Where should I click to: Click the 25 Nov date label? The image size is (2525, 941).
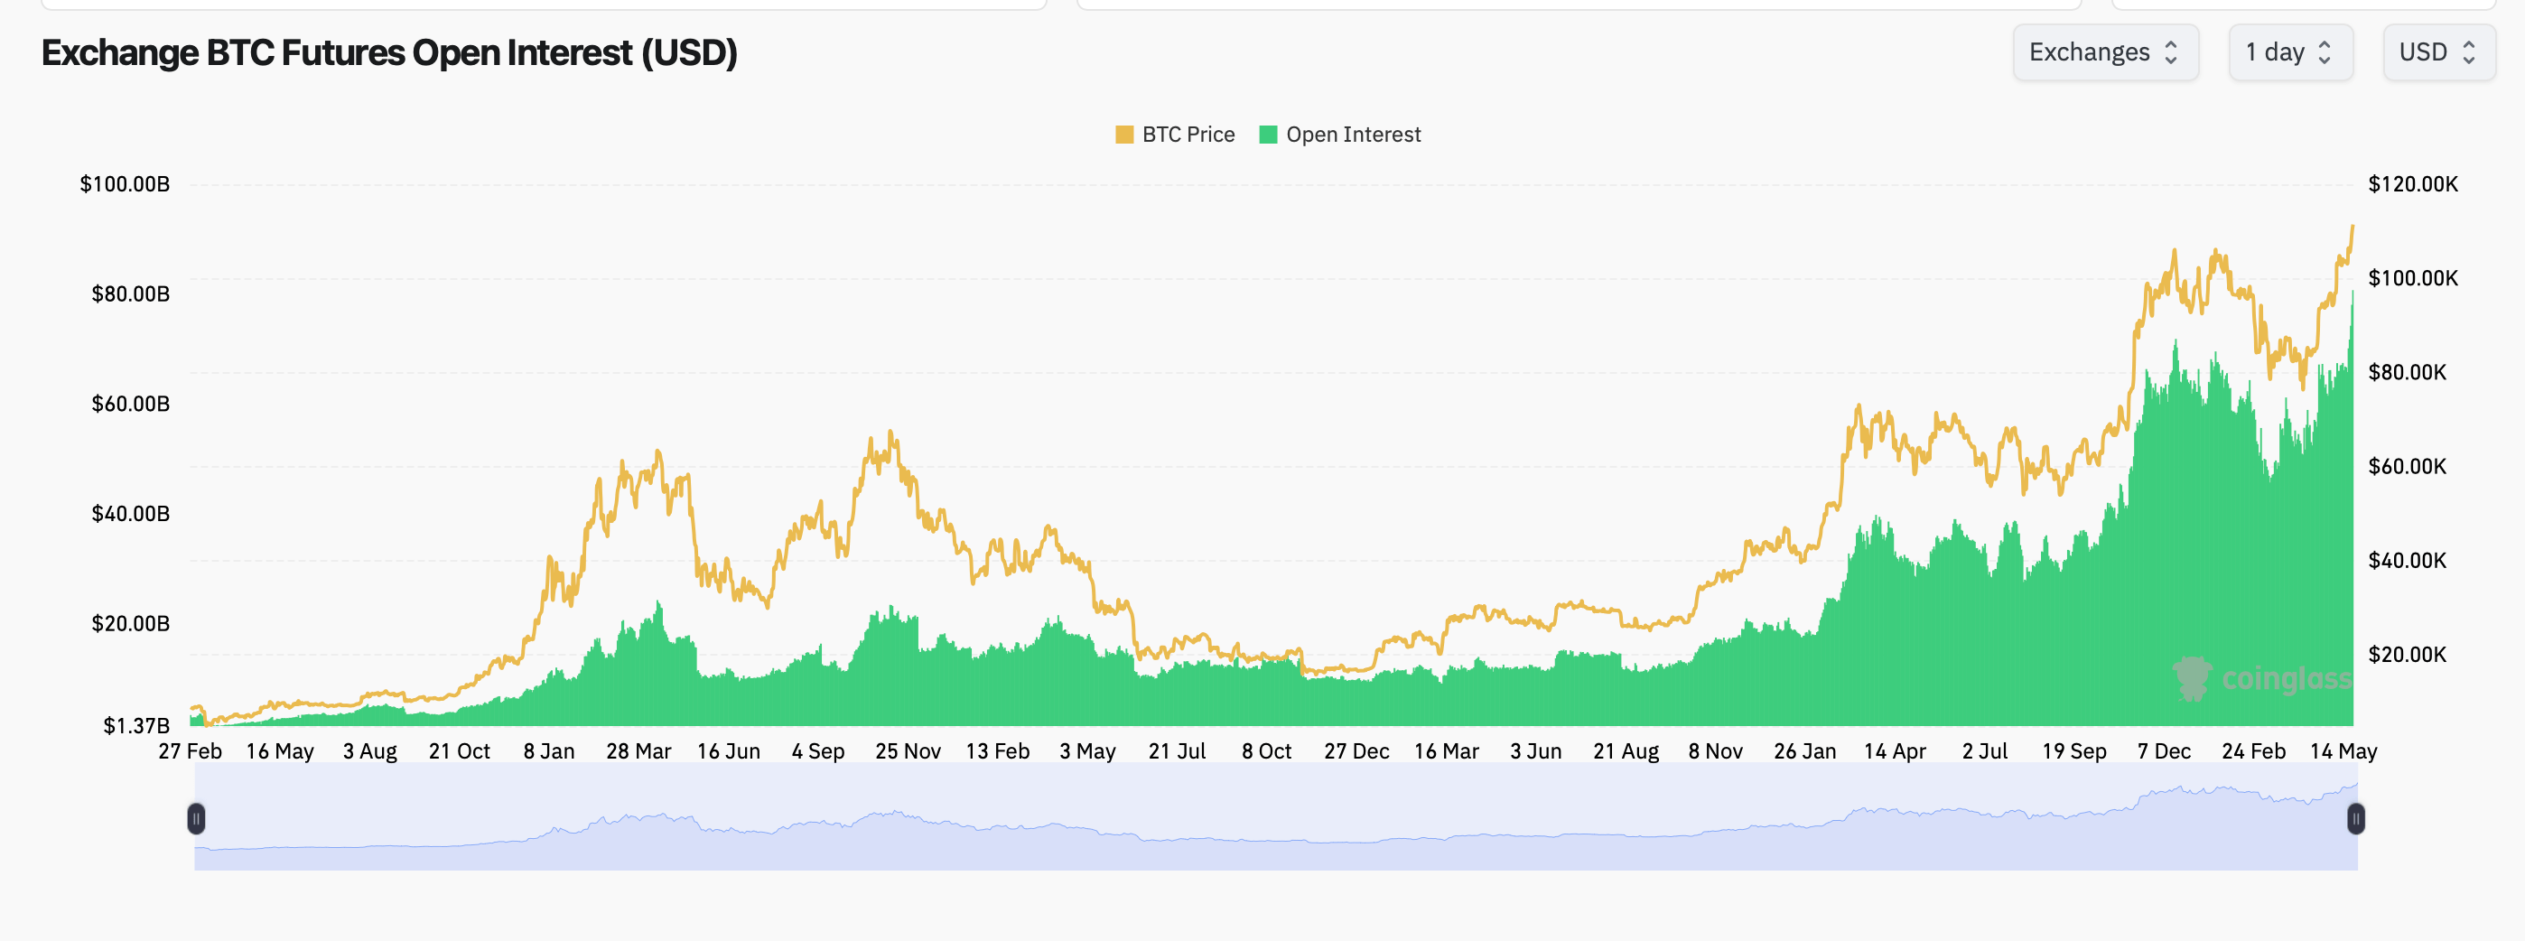(908, 750)
